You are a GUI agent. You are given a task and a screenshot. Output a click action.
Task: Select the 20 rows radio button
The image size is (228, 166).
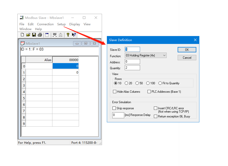pyautogui.click(x=126, y=83)
